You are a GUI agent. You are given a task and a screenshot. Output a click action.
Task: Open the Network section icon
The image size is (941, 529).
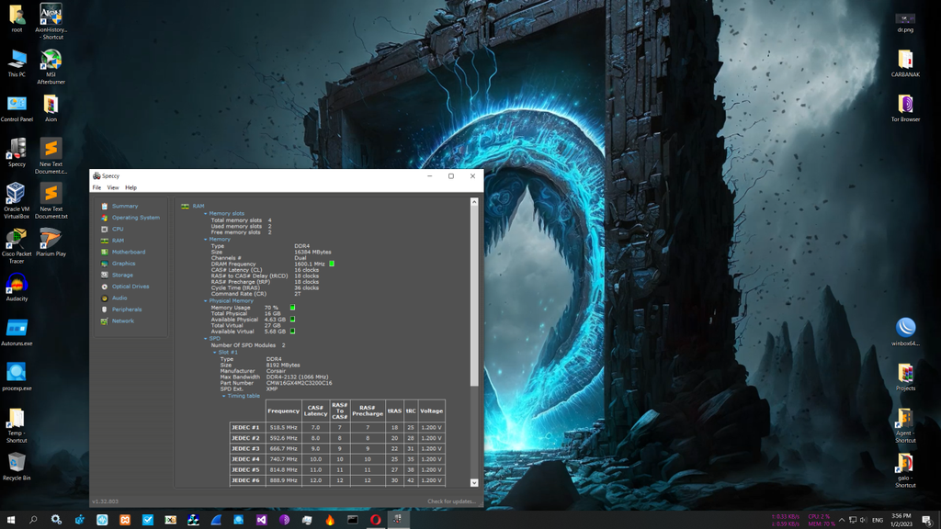click(105, 321)
